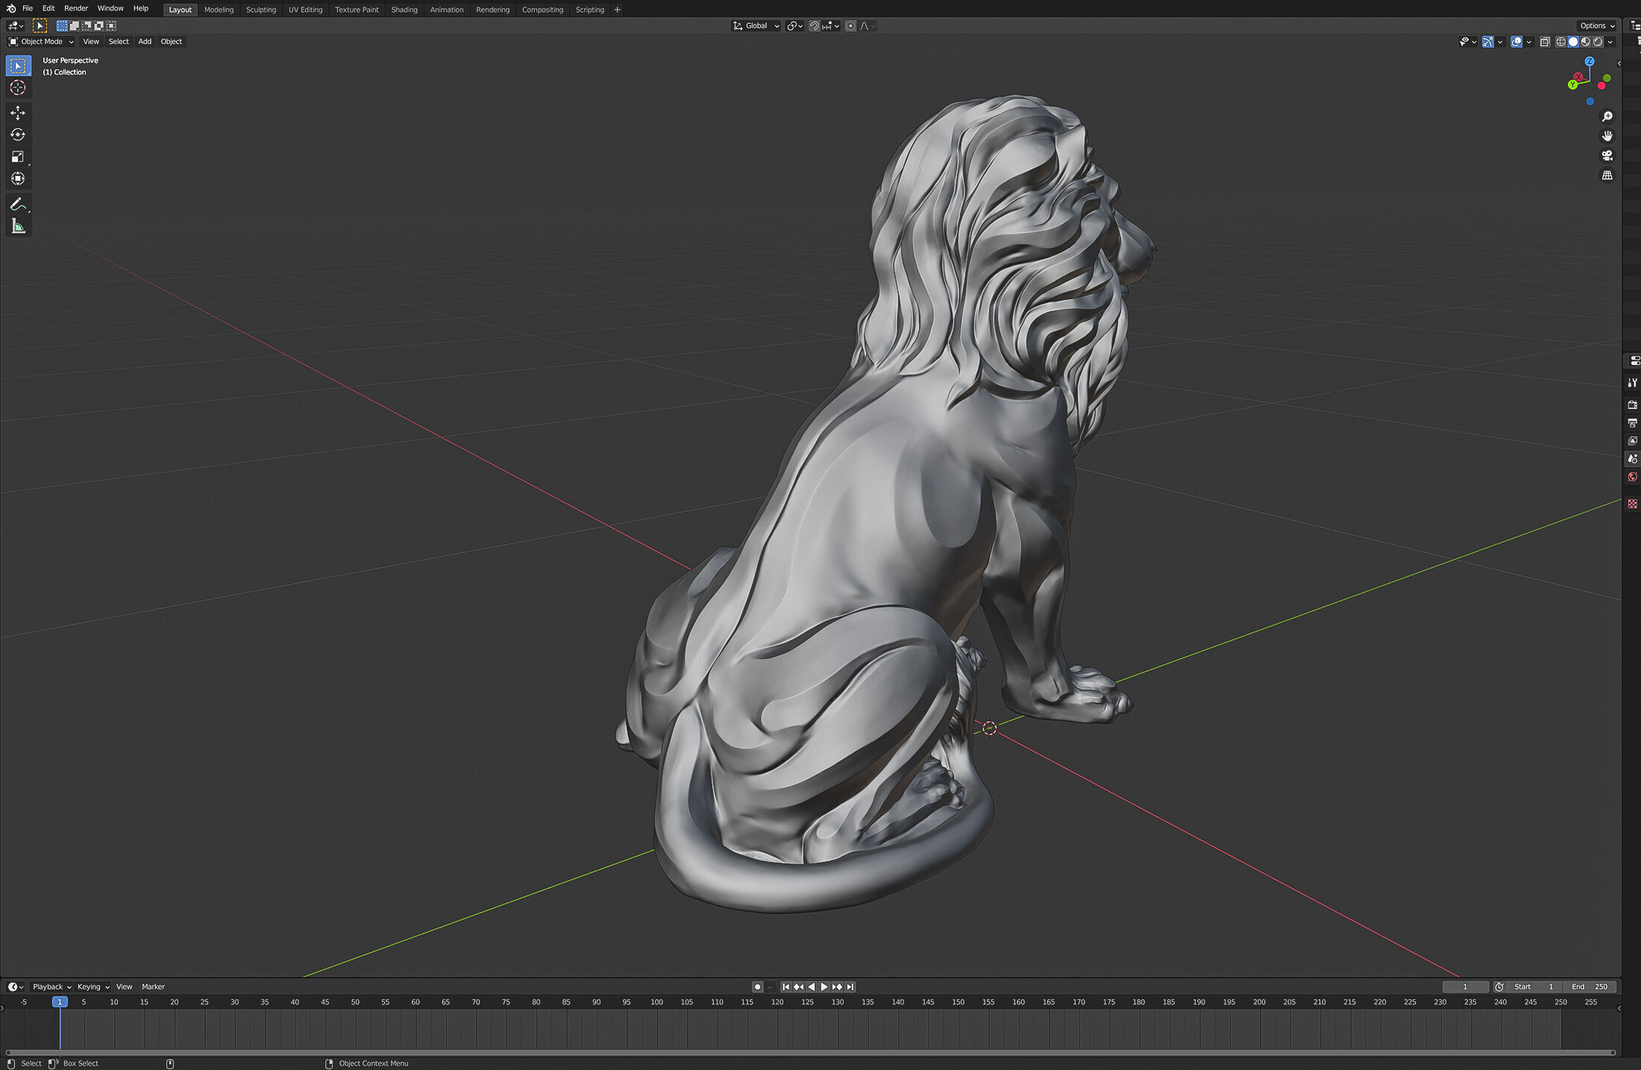Open the Output properties tab icon

tap(1633, 423)
